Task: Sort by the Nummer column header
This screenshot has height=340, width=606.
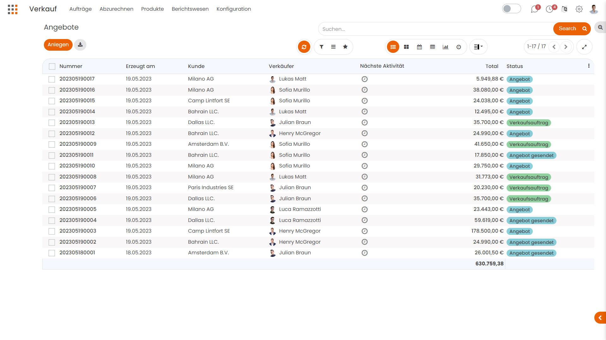Action: point(71,66)
